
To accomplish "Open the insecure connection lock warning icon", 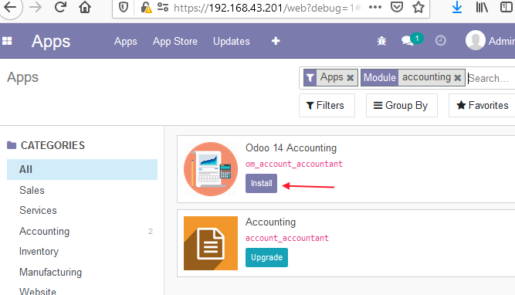I will tap(146, 7).
